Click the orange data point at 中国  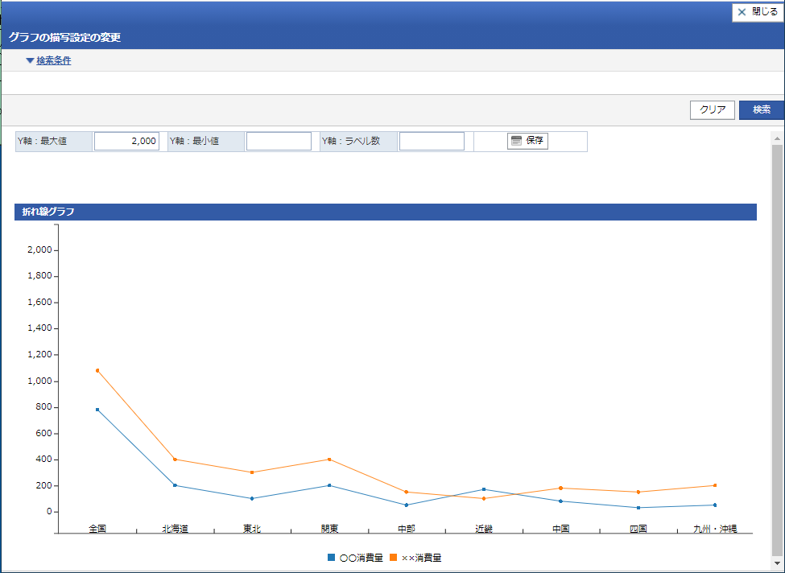(x=560, y=488)
